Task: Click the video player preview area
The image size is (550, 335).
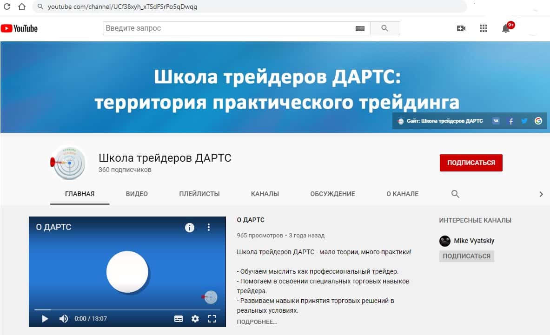Action: click(x=127, y=271)
